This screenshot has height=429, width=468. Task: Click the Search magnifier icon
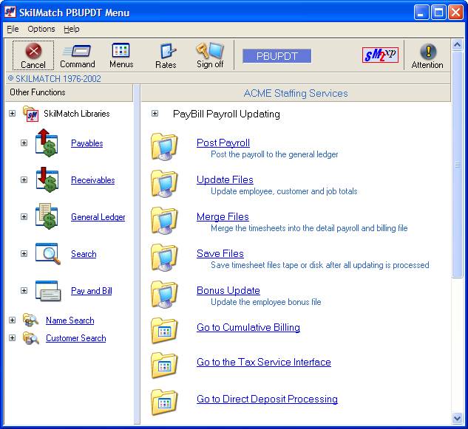pos(48,254)
